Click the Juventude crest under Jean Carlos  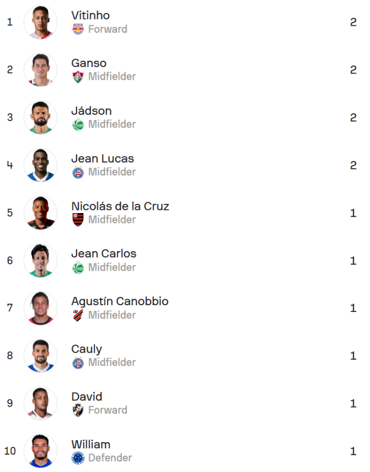coord(78,268)
